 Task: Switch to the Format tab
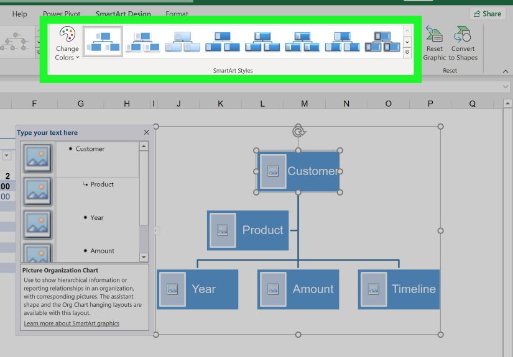(177, 14)
